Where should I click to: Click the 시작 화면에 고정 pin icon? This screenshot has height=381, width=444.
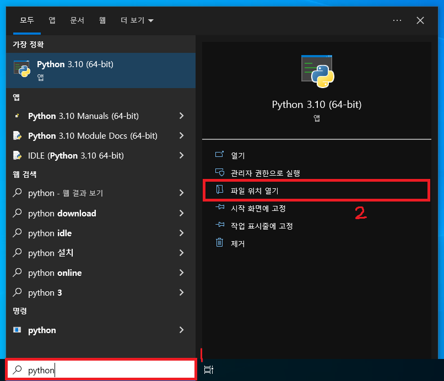click(221, 208)
